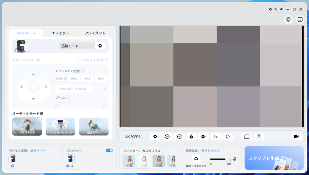Select ノイズキャンセリング audio mode
The image size is (309, 175).
click(61, 127)
